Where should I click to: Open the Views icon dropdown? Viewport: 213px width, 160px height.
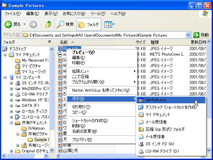pos(109,24)
